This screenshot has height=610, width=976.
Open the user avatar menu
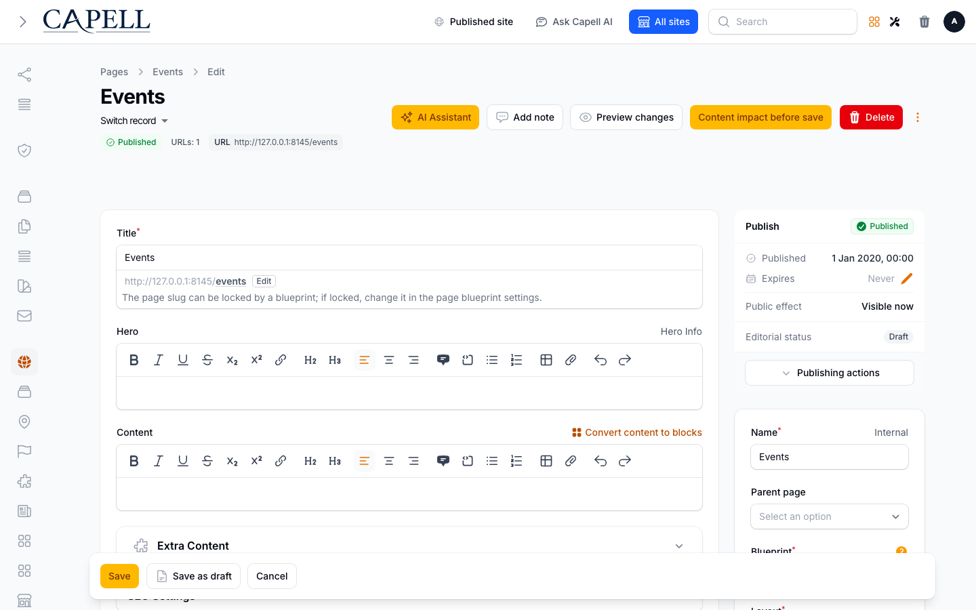(x=954, y=22)
